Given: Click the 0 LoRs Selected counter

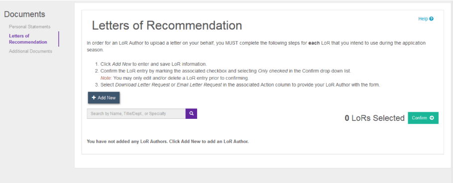Looking at the screenshot, I should point(374,118).
